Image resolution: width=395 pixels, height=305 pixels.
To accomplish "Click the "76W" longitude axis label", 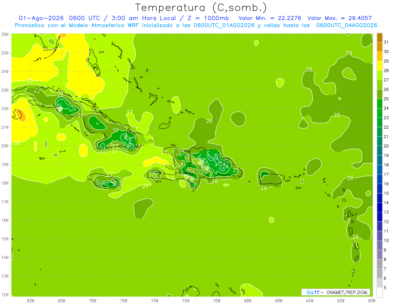I will click(x=123, y=300).
